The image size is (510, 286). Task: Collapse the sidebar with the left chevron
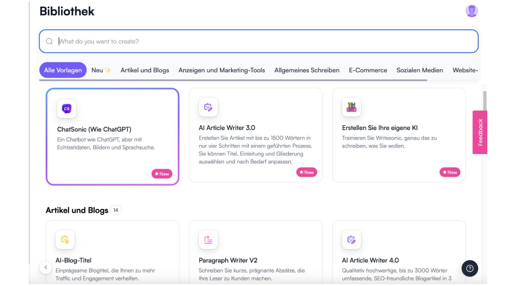(46, 267)
